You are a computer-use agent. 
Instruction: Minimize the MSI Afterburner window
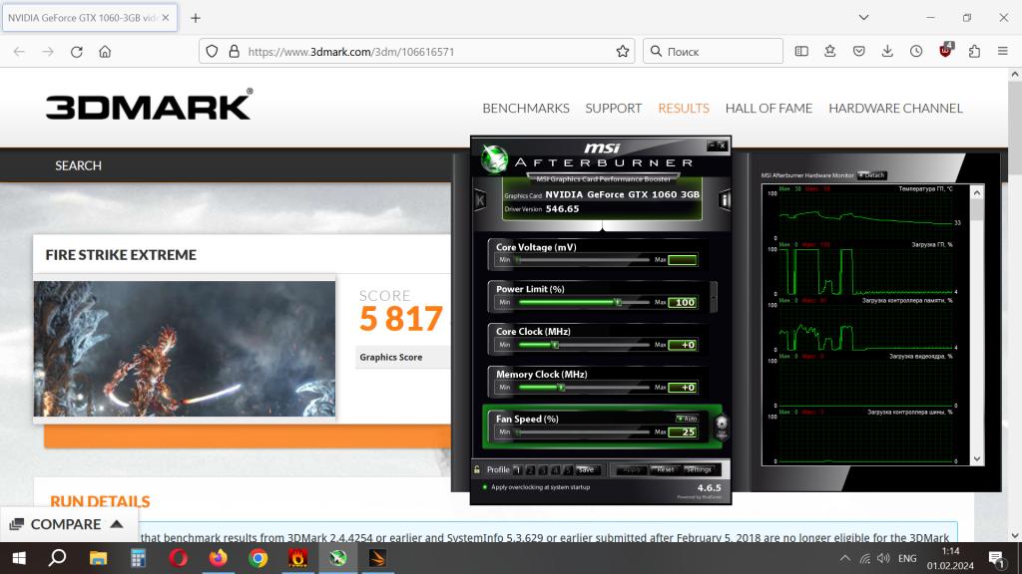711,145
